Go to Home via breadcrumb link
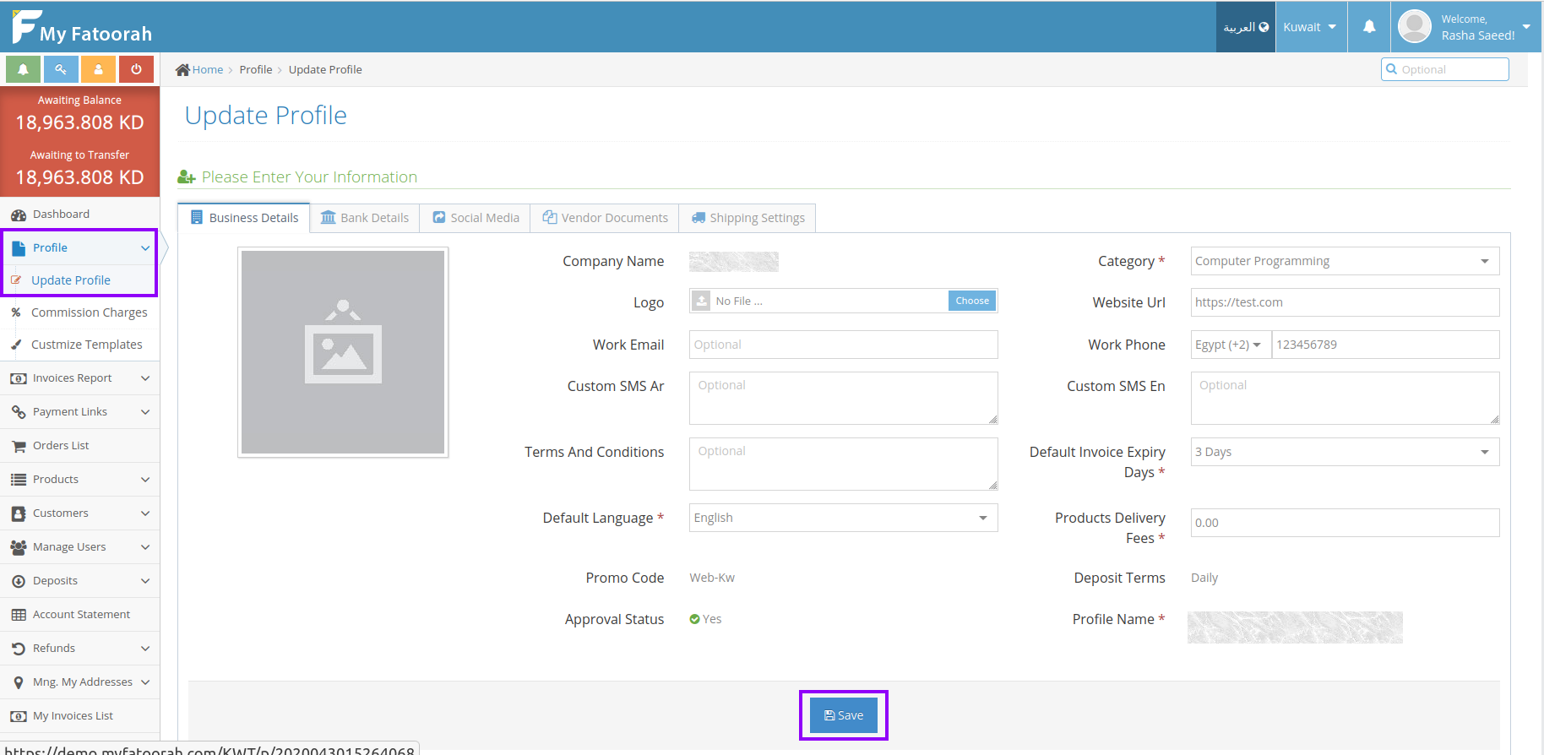The width and height of the screenshot is (1544, 755). pyautogui.click(x=207, y=69)
